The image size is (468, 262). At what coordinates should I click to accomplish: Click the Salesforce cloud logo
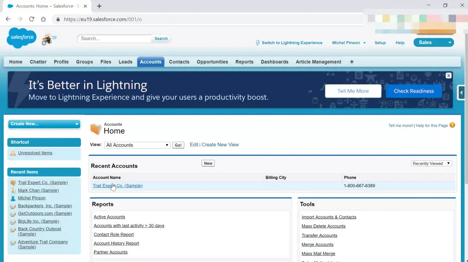point(21,38)
